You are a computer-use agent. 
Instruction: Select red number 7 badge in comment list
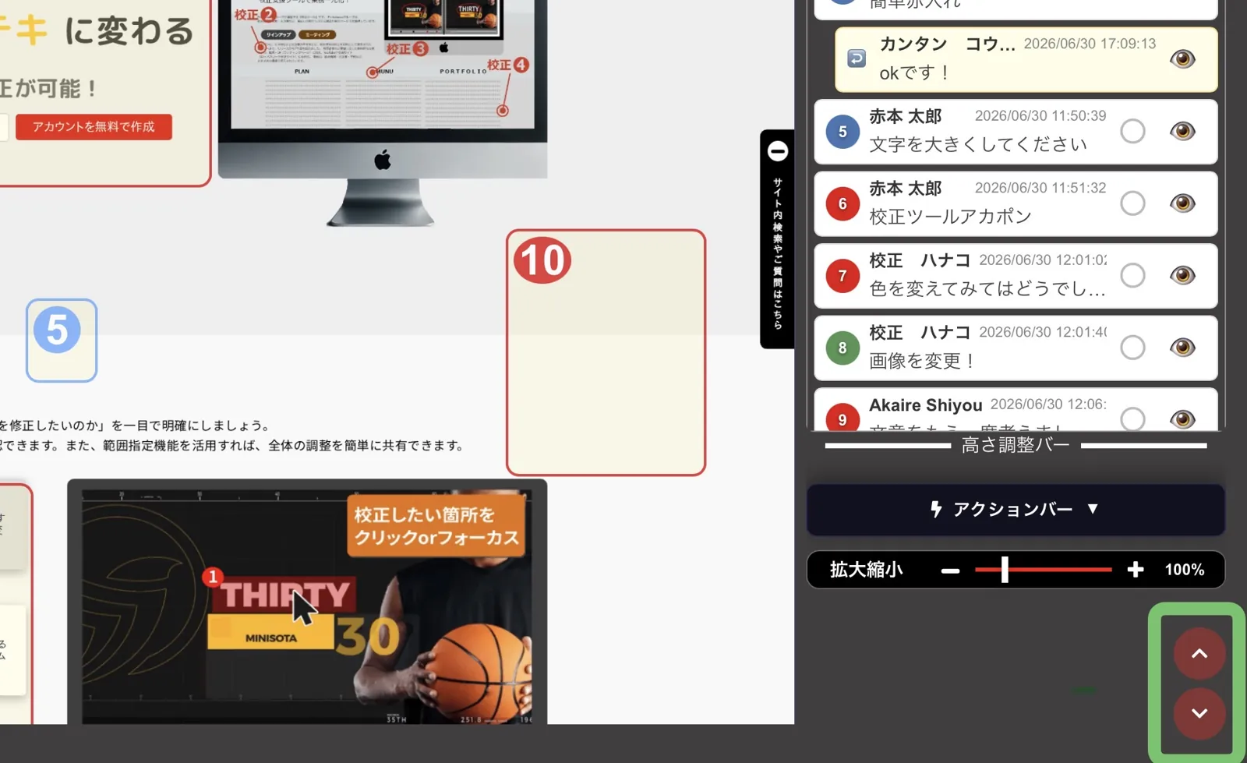coord(843,276)
